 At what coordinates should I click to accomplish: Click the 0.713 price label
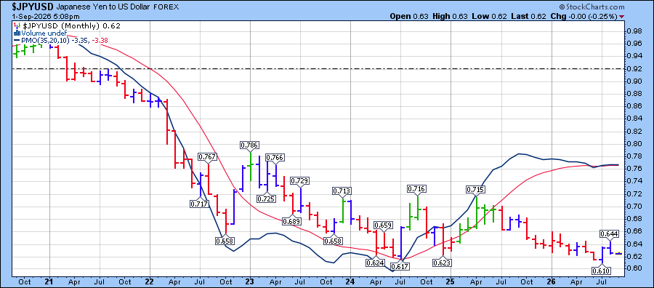coord(342,191)
